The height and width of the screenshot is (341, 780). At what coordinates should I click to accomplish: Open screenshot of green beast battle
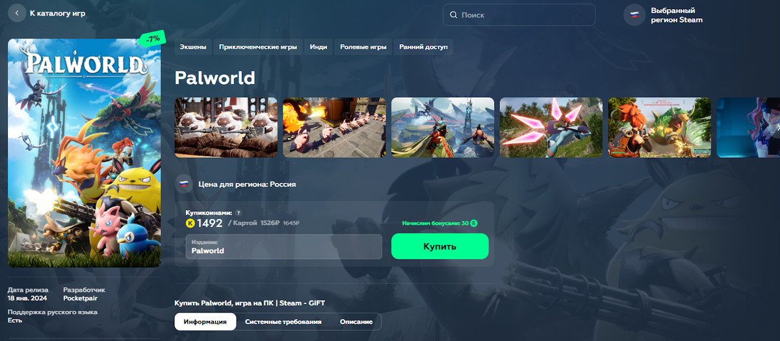click(659, 127)
